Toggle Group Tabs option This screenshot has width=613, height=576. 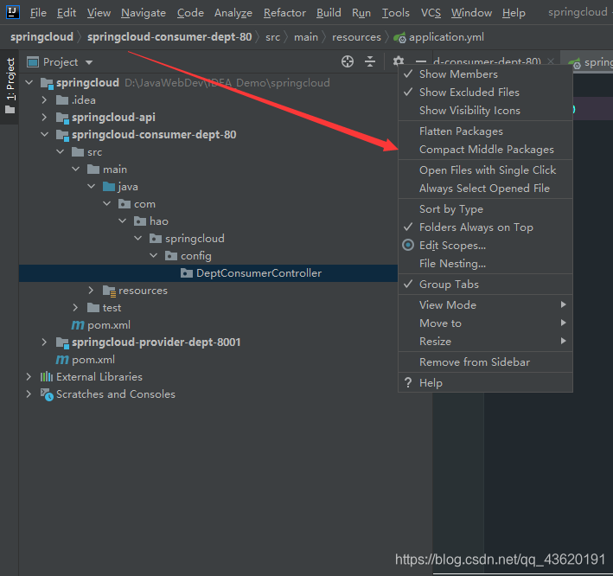point(485,285)
